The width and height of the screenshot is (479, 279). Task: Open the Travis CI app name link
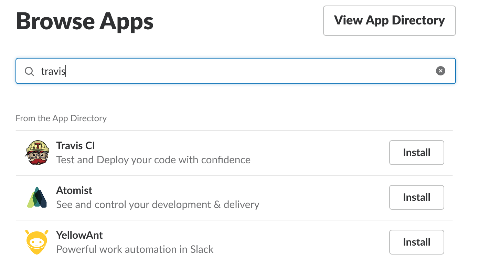pyautogui.click(x=75, y=145)
